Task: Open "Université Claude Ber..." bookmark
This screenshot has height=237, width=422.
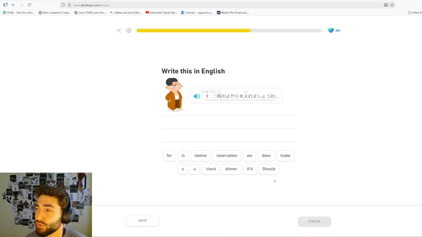Action: point(161,13)
